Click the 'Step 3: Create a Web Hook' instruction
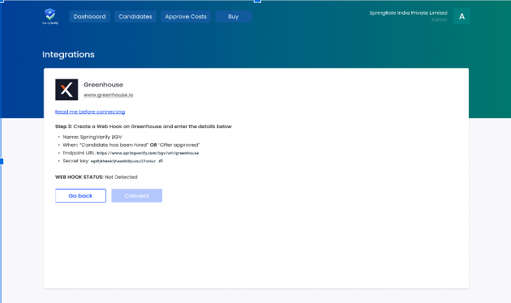 143,127
